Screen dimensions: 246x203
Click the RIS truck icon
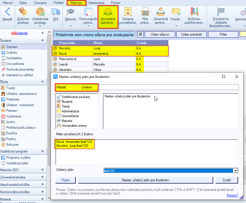pyautogui.click(x=55, y=12)
